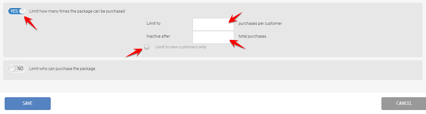Click the 'Inactive after' total purchases field
The height and width of the screenshot is (114, 426).
[213, 37]
